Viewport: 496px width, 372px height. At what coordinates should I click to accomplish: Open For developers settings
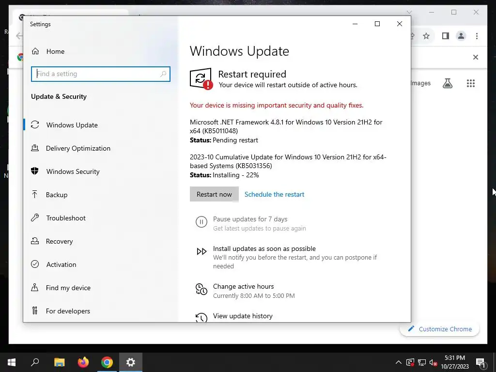(68, 311)
